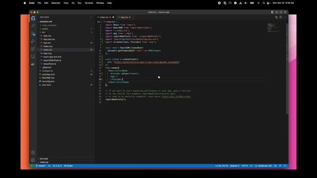The image size is (317, 178).
Task: Open errors and warnings count in status bar
Action: (57, 166)
